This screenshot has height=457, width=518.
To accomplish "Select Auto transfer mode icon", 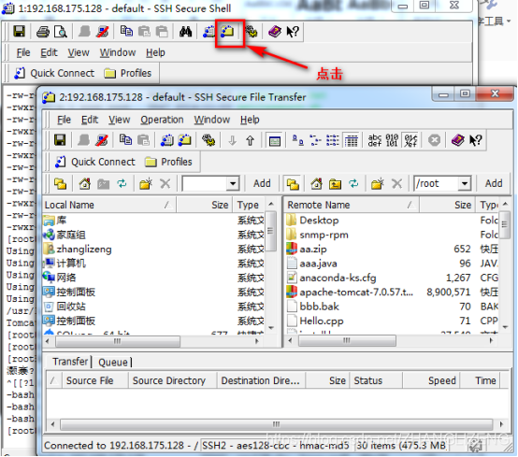I will click(x=410, y=140).
